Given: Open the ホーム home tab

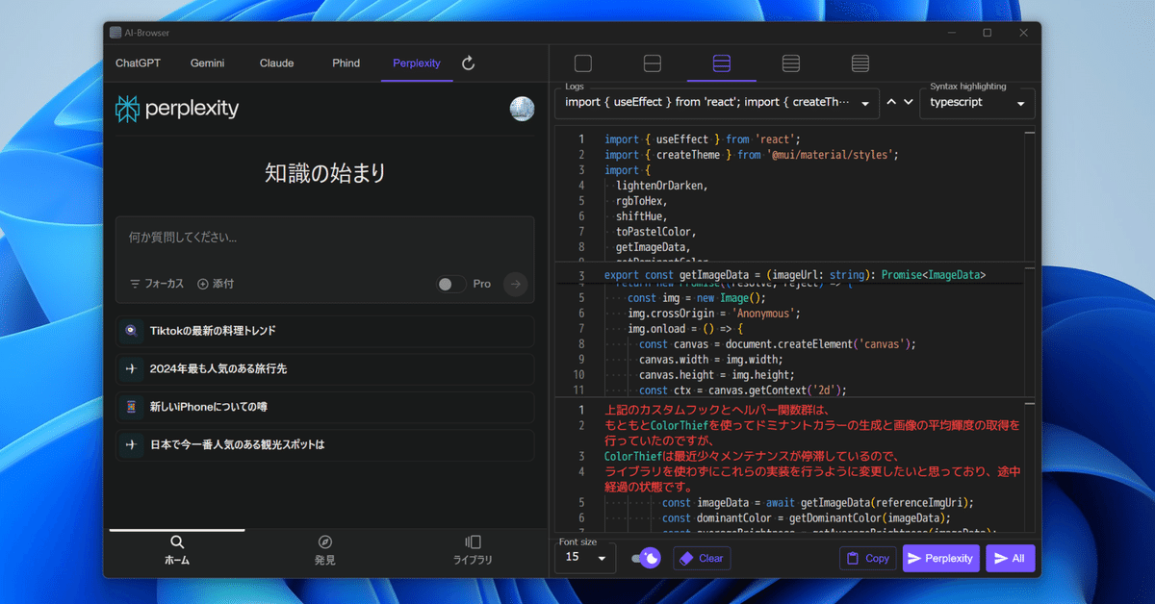Looking at the screenshot, I should point(177,551).
